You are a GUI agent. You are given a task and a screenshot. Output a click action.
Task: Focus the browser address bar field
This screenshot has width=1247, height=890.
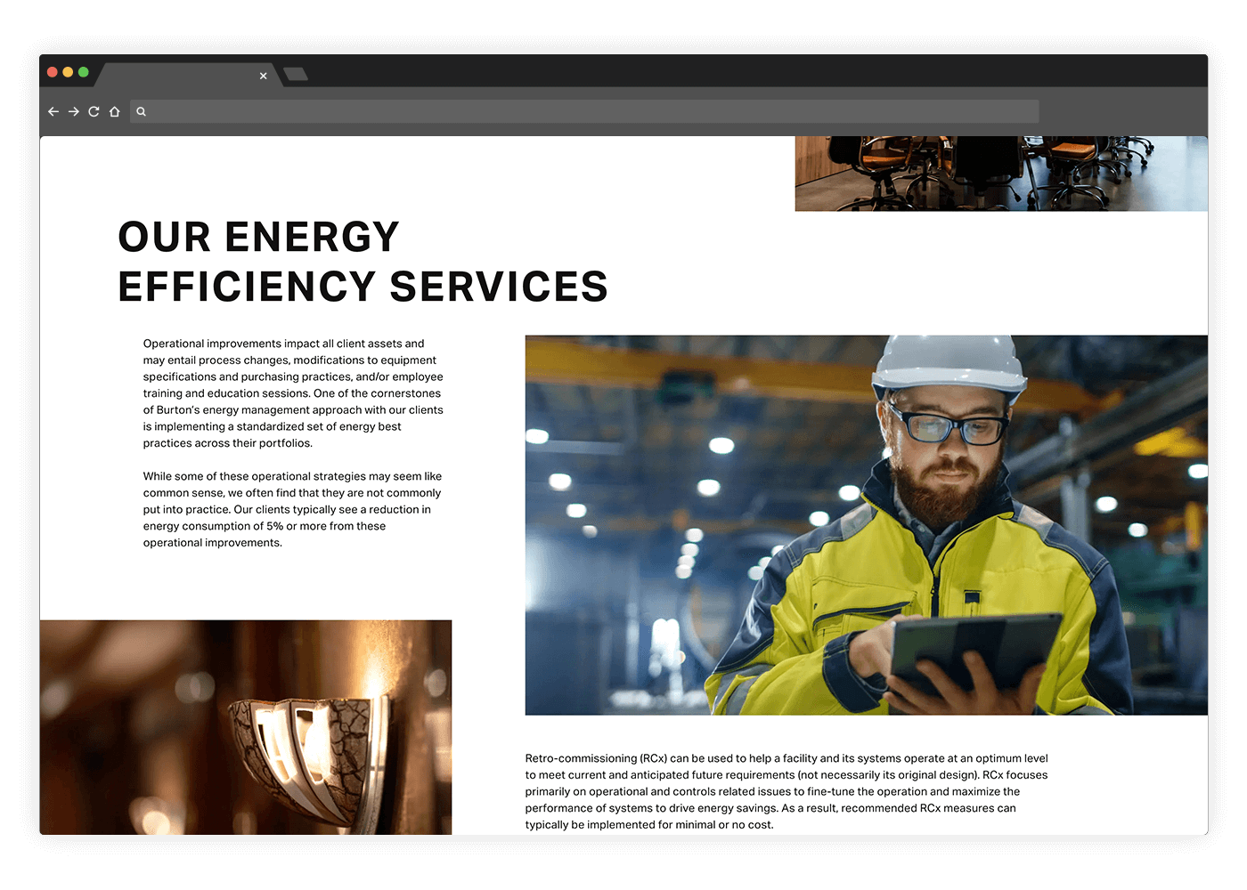(x=584, y=111)
